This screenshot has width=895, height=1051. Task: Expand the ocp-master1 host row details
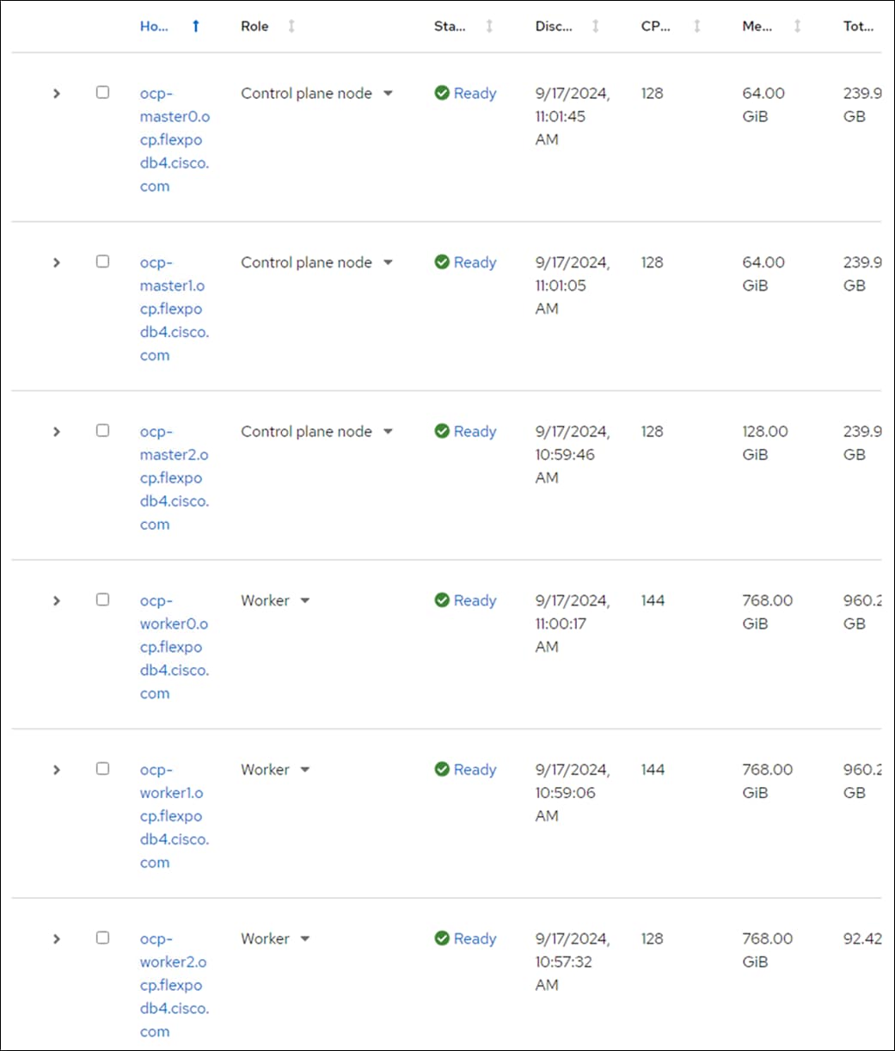(x=57, y=262)
